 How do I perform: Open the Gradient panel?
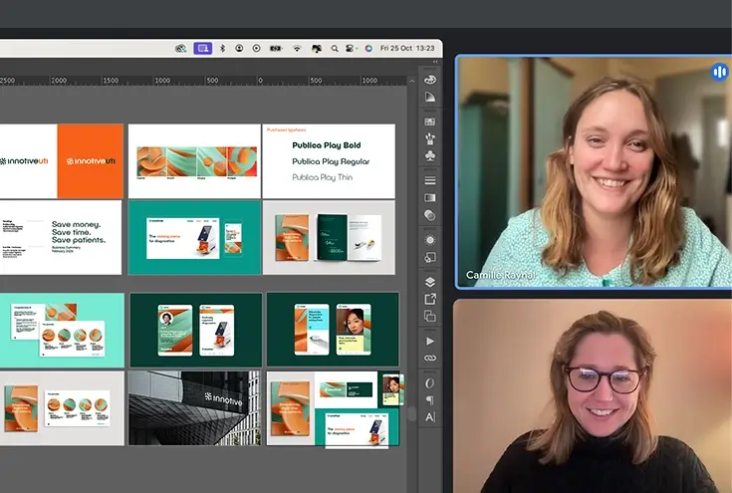(430, 197)
